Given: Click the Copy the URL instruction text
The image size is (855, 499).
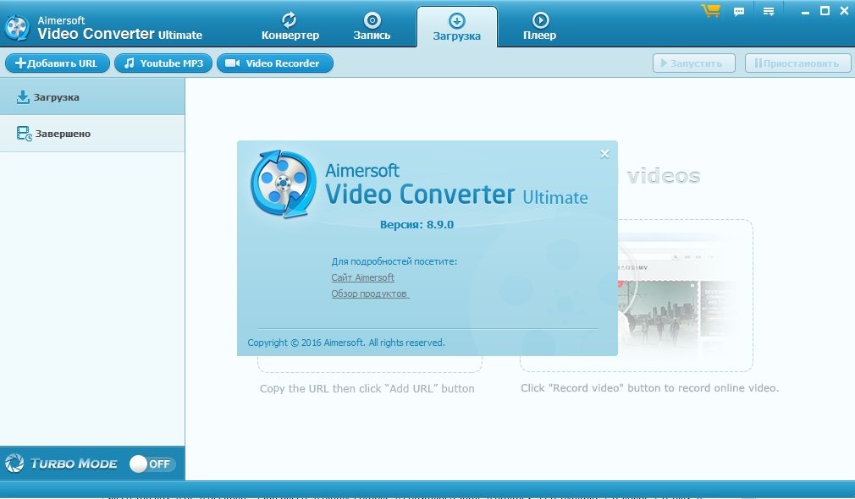Looking at the screenshot, I should point(367,388).
